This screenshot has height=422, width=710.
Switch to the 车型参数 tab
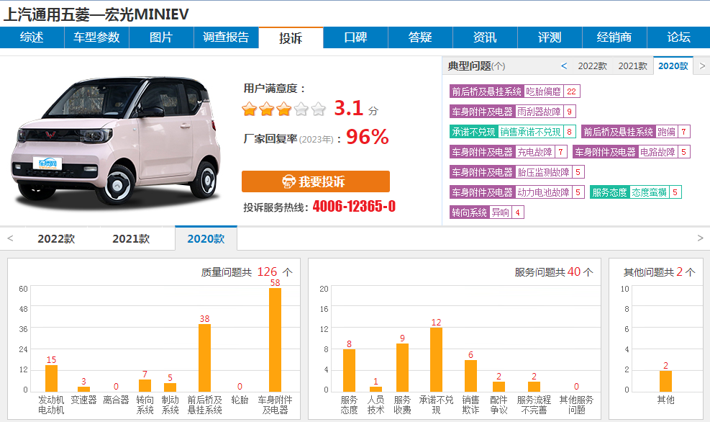pos(96,37)
